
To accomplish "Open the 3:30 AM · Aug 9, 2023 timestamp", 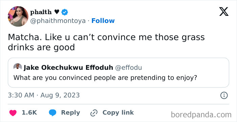I will 44,95.
